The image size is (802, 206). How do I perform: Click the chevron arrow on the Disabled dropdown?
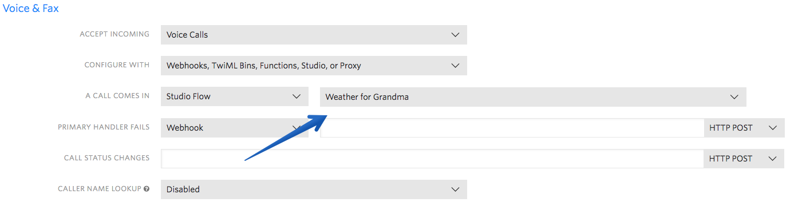click(x=455, y=189)
